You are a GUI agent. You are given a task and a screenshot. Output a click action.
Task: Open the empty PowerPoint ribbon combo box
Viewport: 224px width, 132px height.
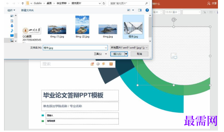(x=192, y=12)
